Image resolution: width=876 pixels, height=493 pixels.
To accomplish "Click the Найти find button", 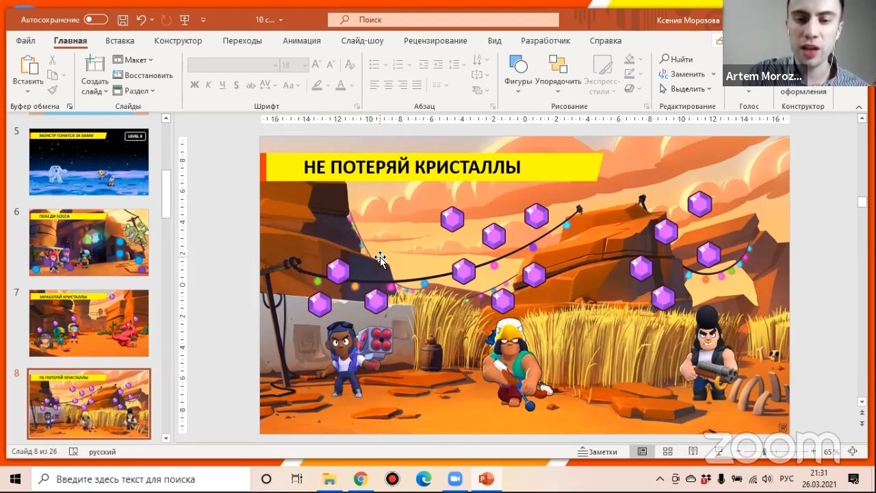I will 676,59.
